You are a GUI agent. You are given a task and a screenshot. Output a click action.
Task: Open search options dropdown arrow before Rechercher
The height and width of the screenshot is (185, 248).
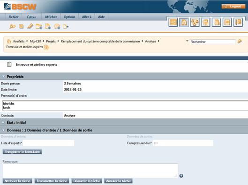point(187,41)
